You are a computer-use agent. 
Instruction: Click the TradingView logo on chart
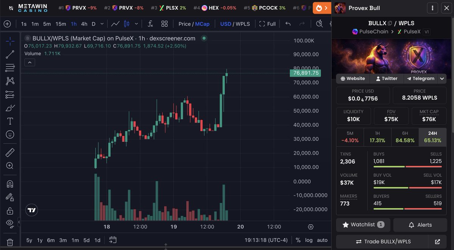pyautogui.click(x=32, y=210)
